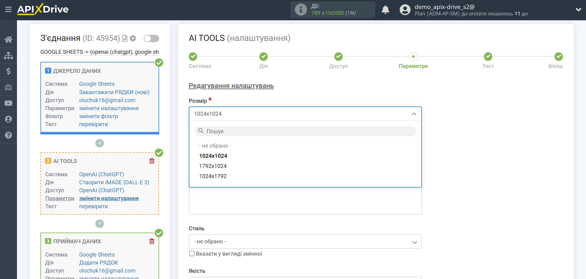Go to home in sidebar
This screenshot has width=586, height=279.
coord(8,39)
